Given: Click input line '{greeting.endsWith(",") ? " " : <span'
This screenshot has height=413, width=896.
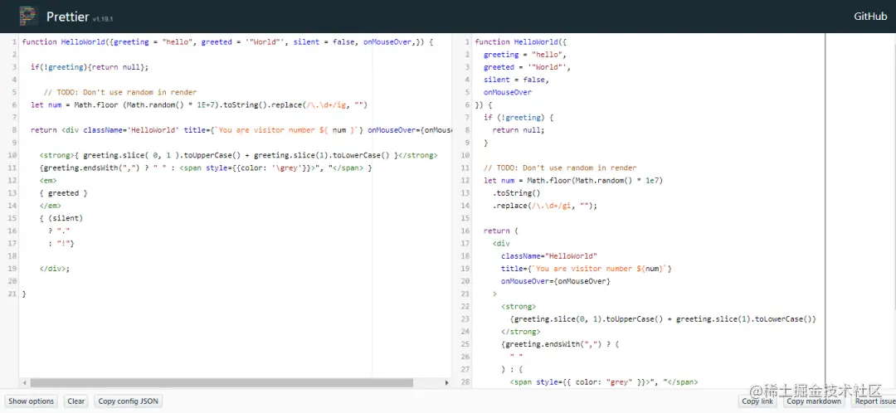Looking at the screenshot, I should (206, 168).
